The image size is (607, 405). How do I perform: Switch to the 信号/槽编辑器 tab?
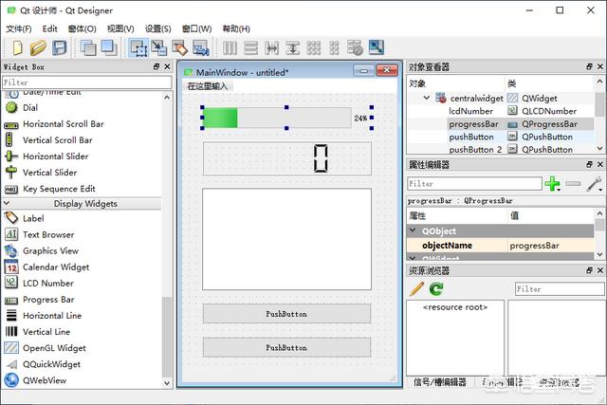click(x=440, y=382)
